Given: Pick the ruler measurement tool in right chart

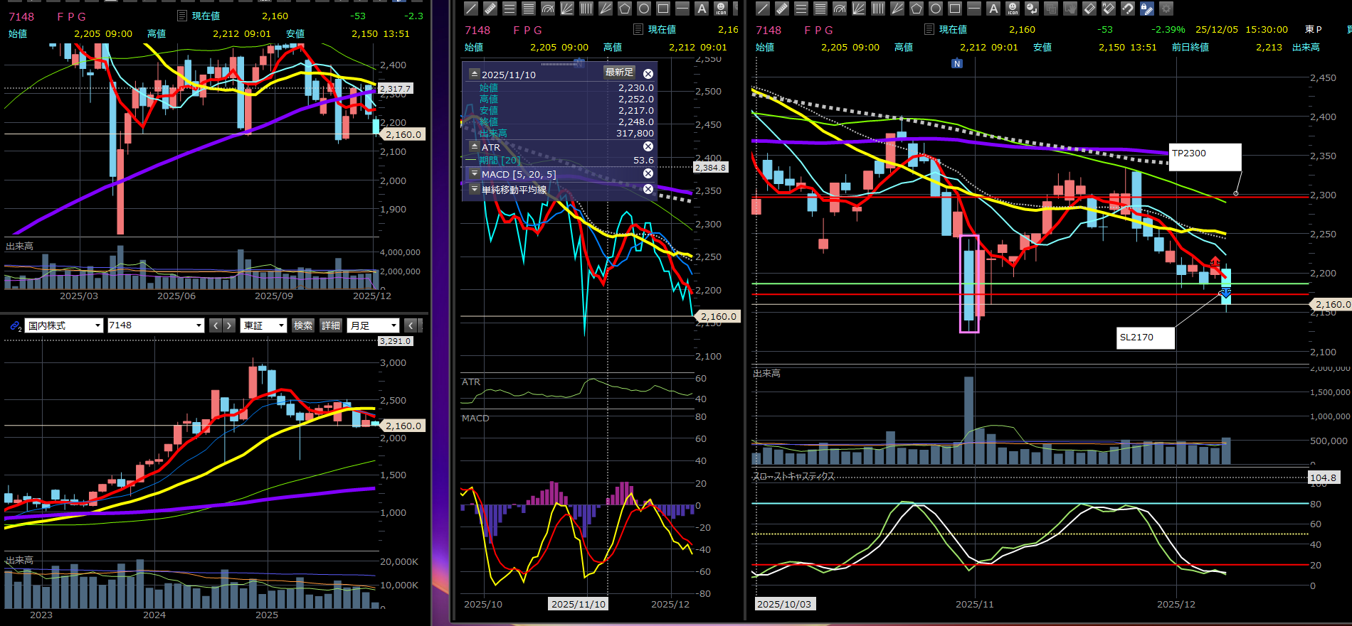Looking at the screenshot, I should (781, 9).
